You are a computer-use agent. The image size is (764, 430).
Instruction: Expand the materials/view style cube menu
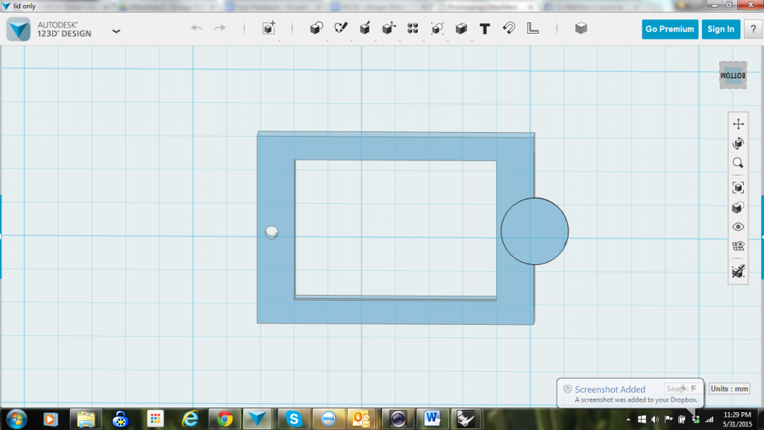point(738,207)
